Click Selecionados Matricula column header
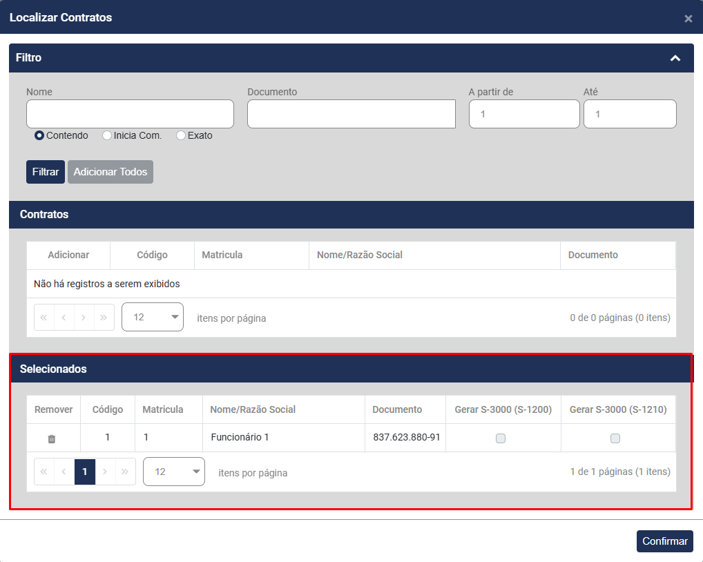The image size is (703, 562). click(168, 409)
